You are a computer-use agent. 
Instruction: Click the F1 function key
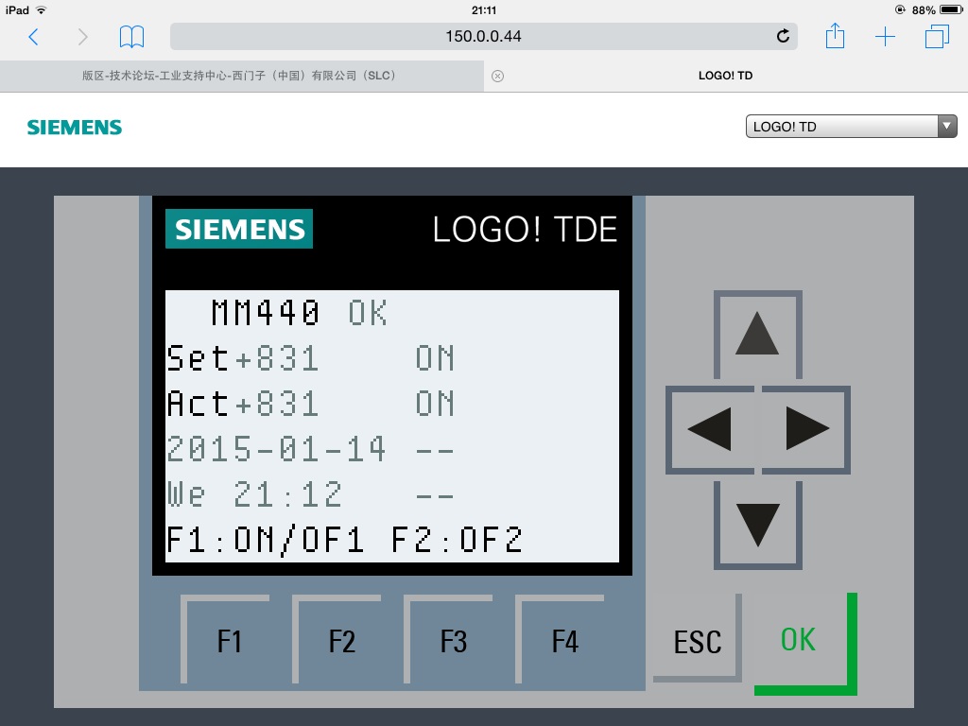coord(226,640)
